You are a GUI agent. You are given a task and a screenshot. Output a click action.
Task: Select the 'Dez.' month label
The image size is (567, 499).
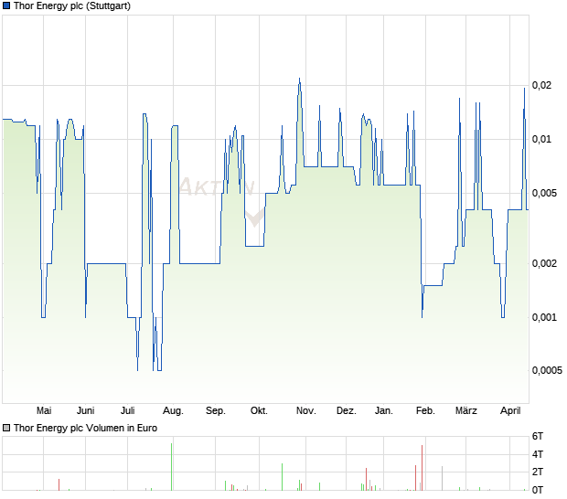[346, 411]
